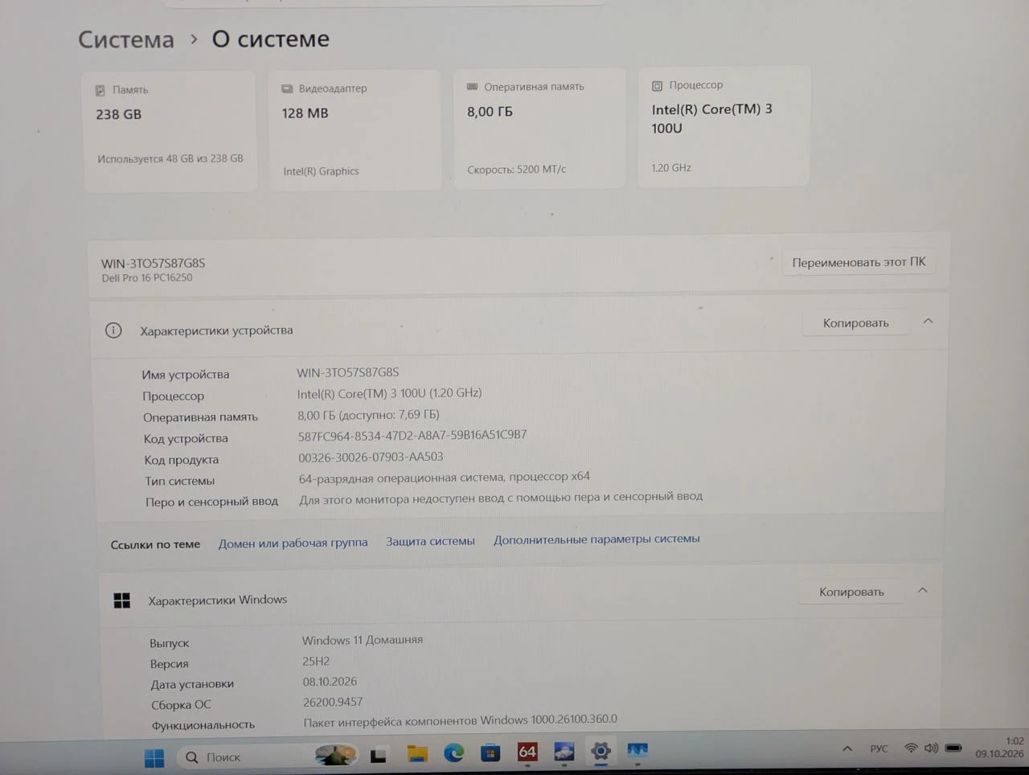Copy the device specifications (Характеристики устройства)
Image resolution: width=1029 pixels, height=775 pixels.
tap(855, 323)
